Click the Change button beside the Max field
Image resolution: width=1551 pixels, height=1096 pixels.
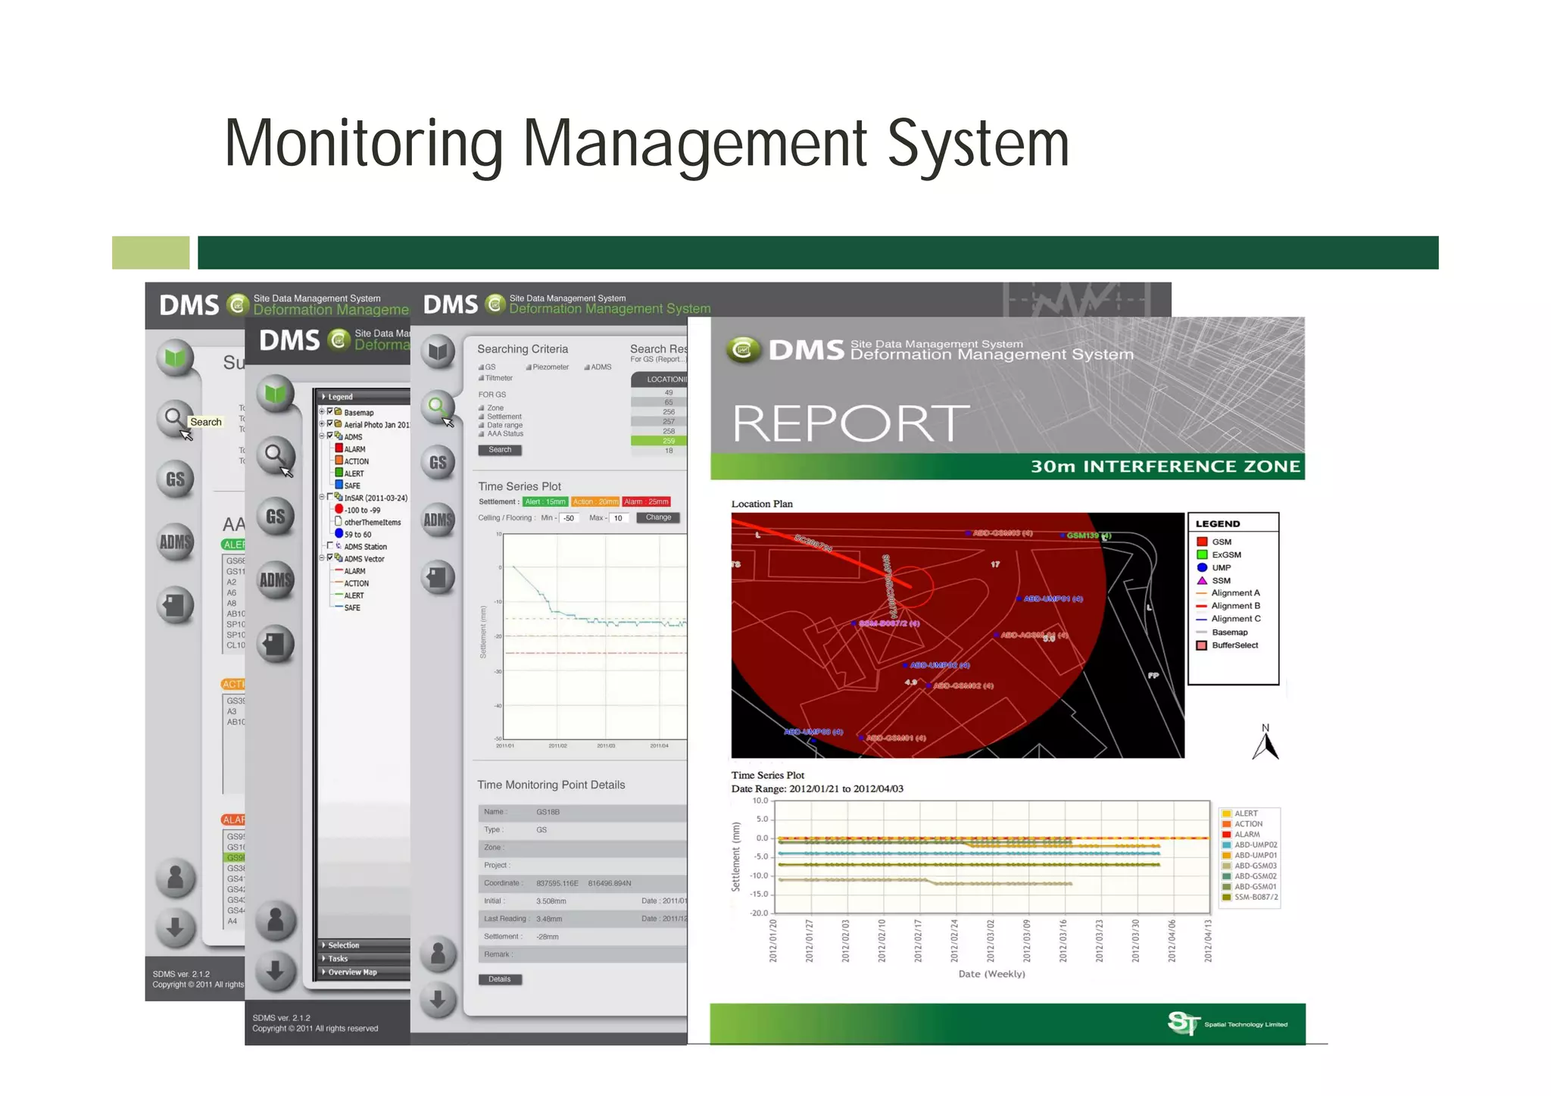tap(658, 517)
